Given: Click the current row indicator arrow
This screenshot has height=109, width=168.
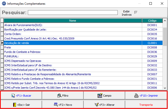Looking at the screenshot, I should coord(2,43).
